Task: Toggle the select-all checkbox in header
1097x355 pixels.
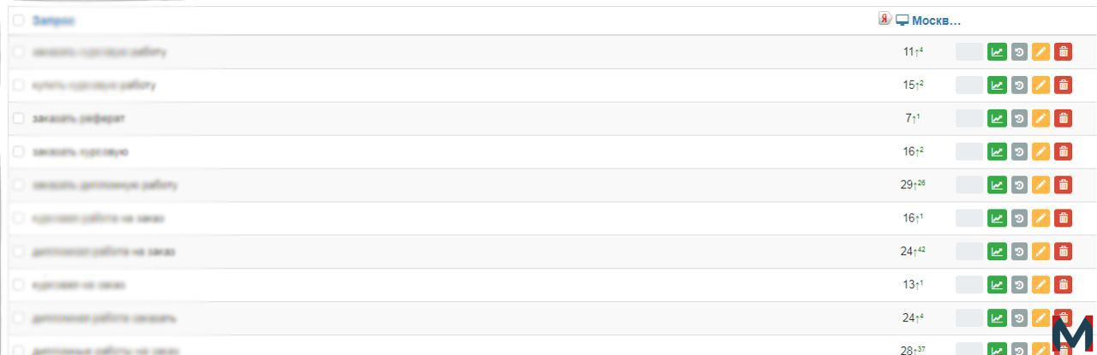Action: coord(19,20)
